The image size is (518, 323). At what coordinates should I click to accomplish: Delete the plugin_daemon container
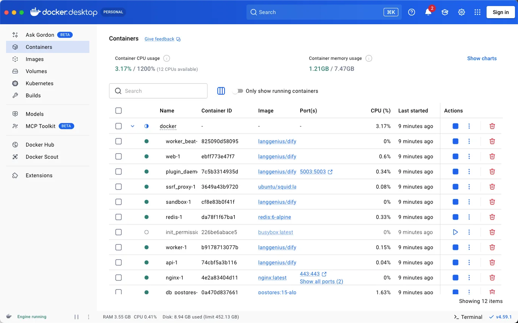pyautogui.click(x=492, y=171)
